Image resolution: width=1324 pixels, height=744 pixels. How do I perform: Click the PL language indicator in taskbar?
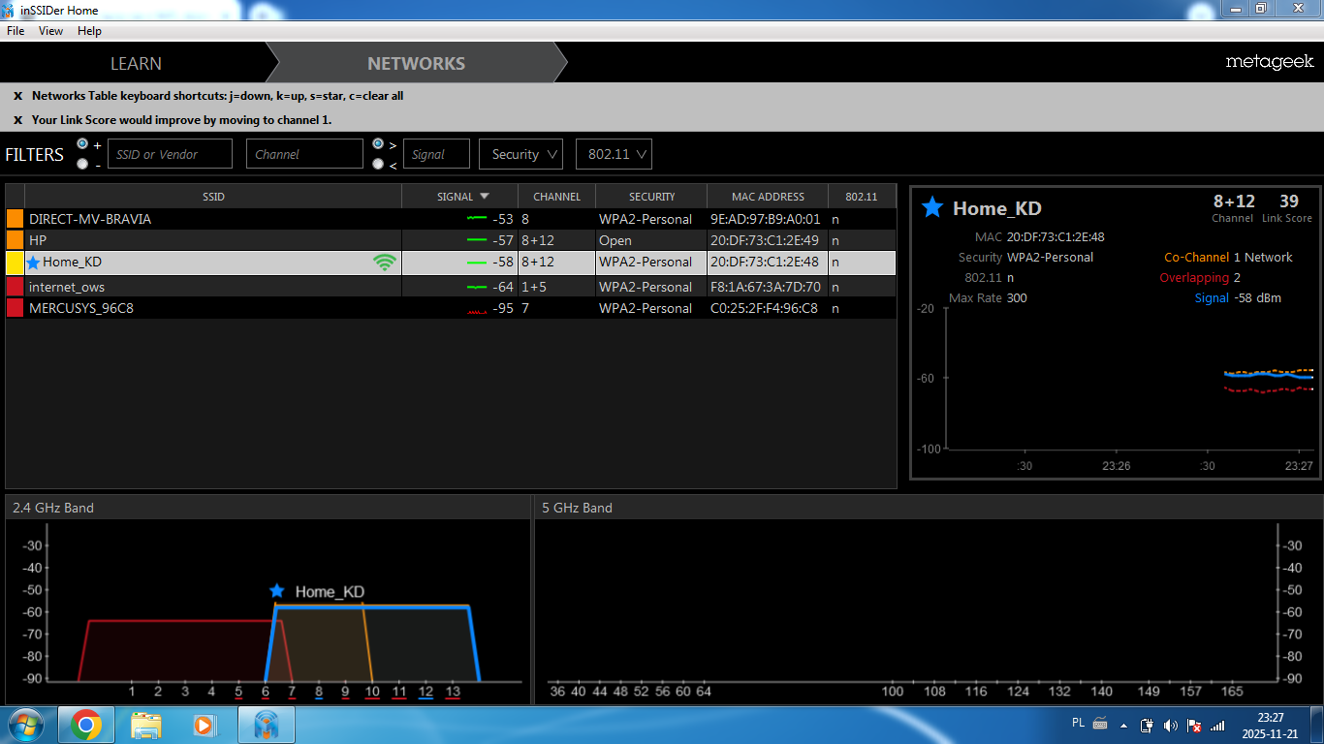tap(1079, 723)
